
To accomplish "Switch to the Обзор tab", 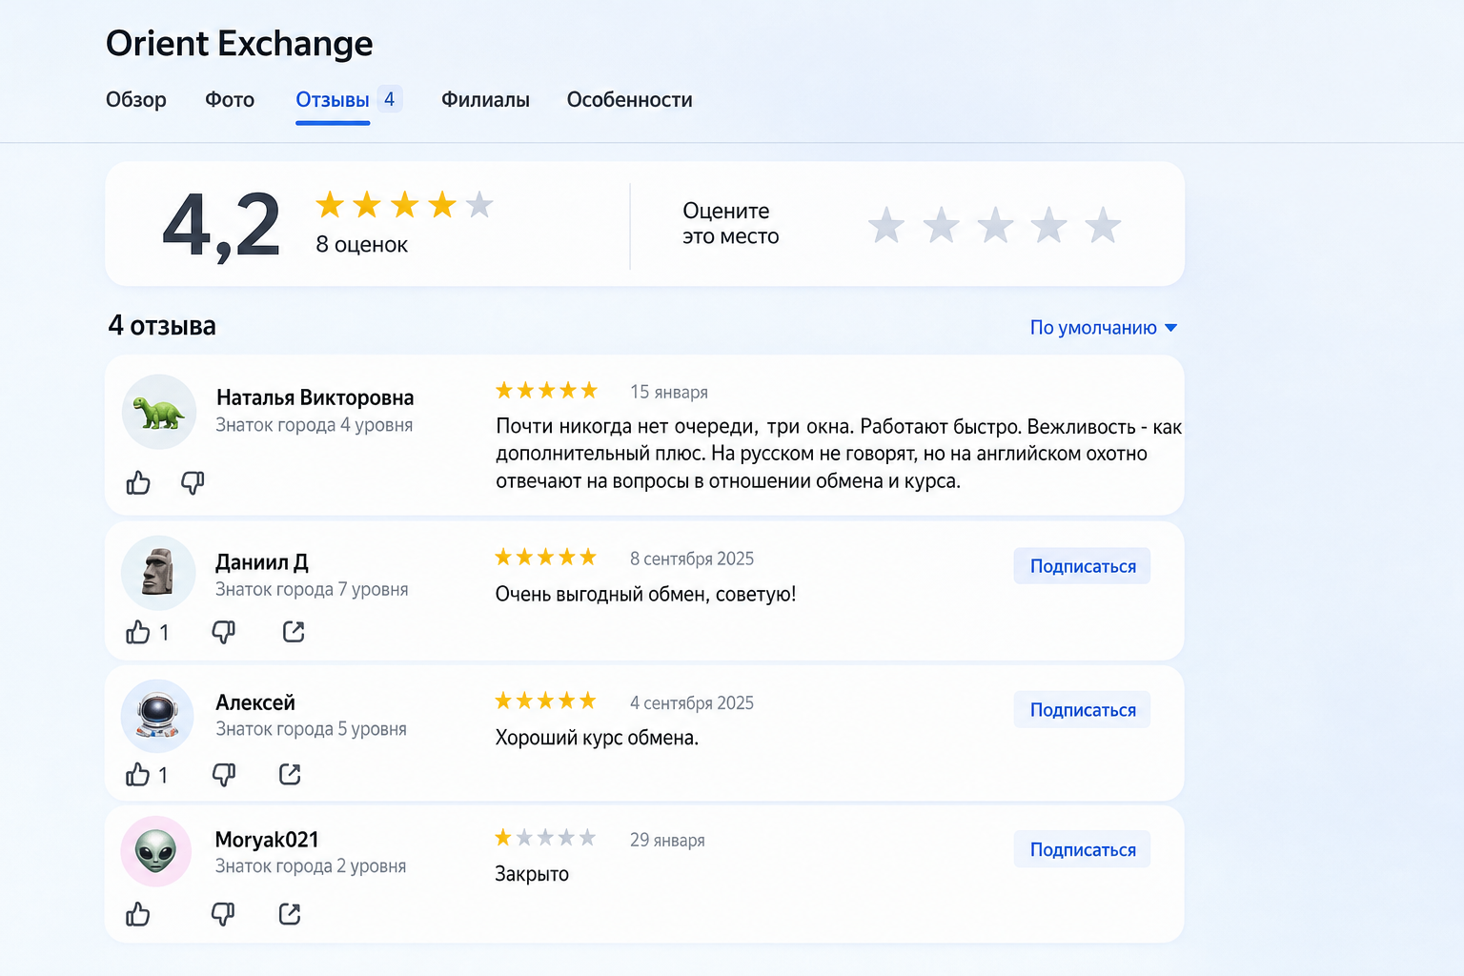I will (136, 100).
